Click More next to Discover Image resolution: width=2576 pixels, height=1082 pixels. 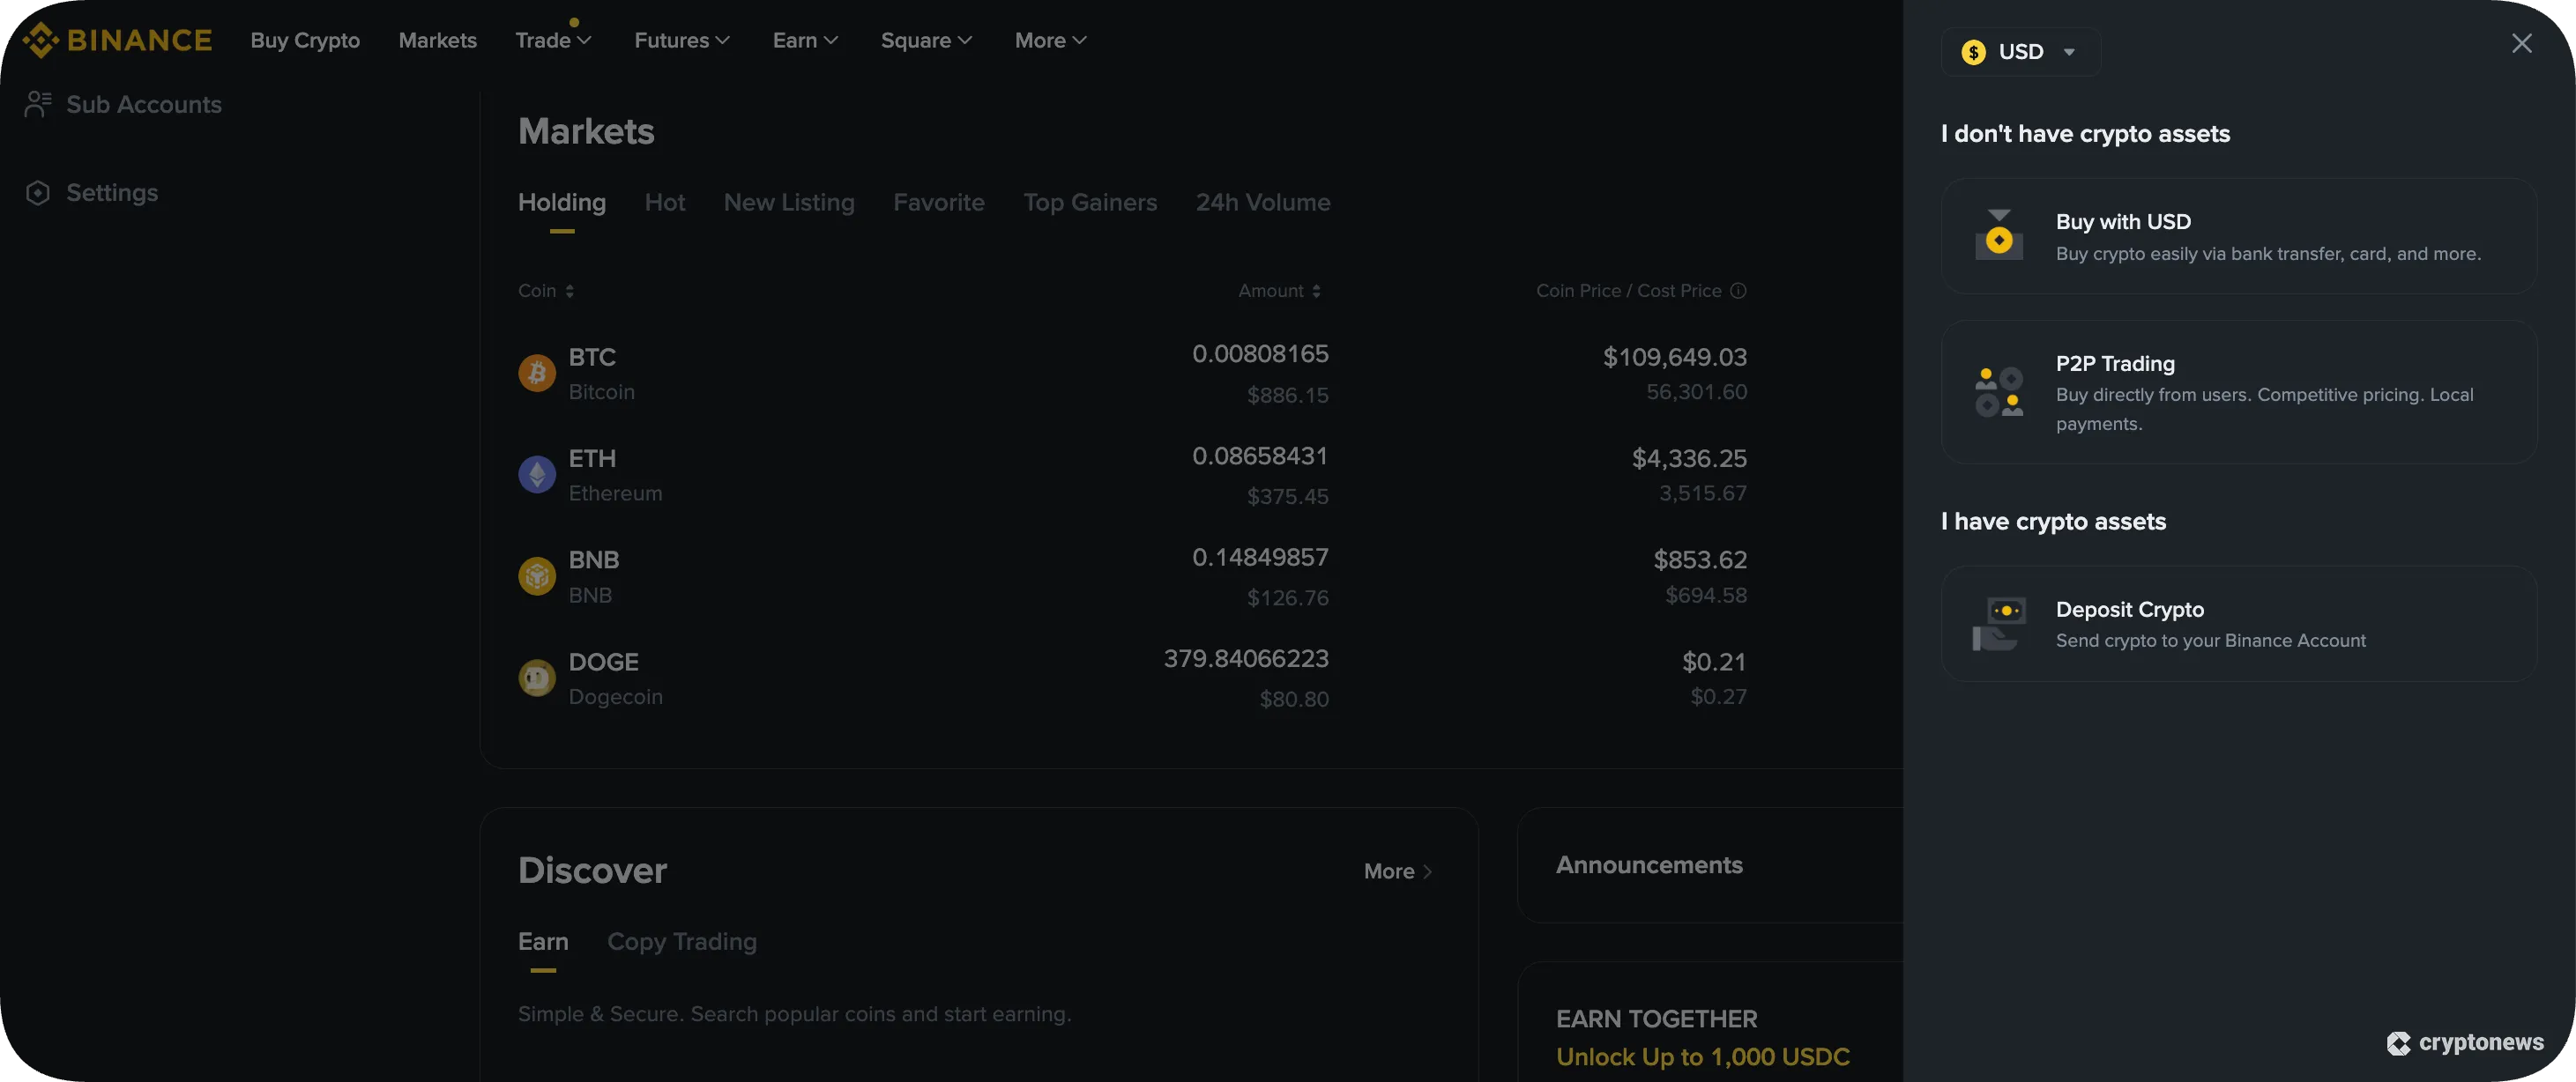point(1396,871)
